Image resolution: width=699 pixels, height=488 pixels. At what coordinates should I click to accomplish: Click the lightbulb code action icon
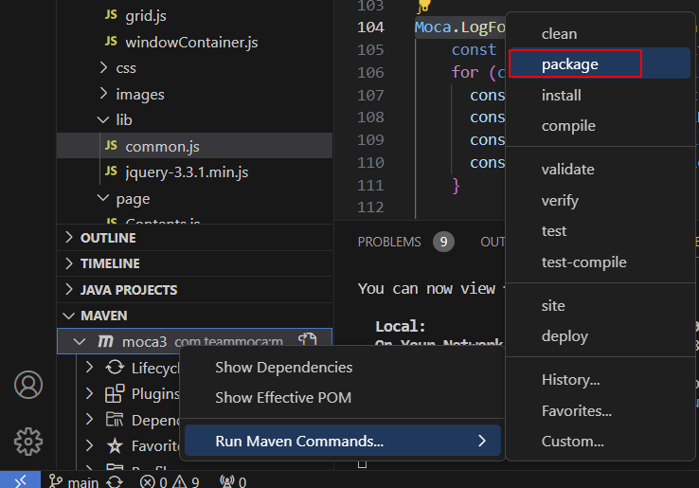coord(424,6)
